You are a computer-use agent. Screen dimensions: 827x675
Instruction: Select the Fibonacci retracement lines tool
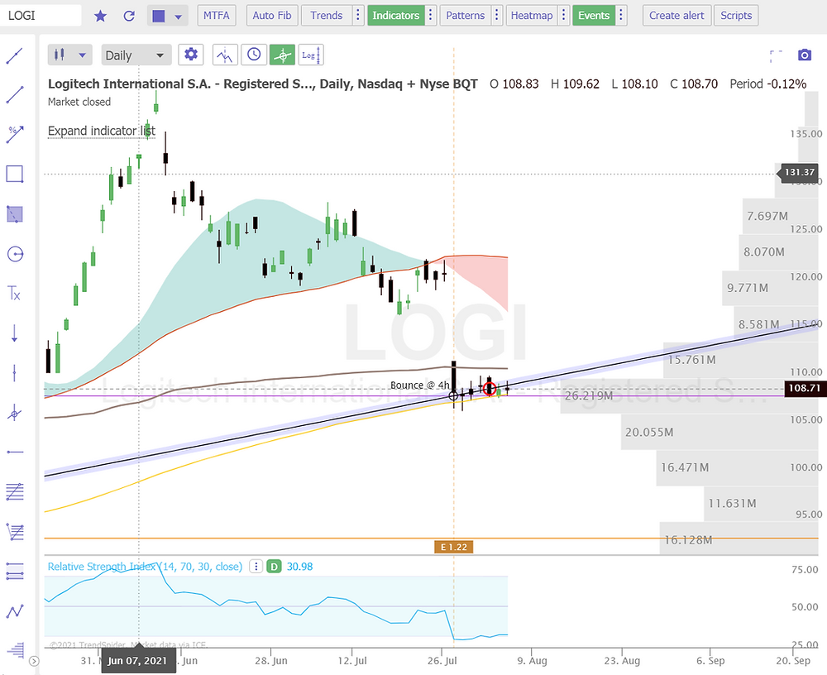(x=15, y=492)
